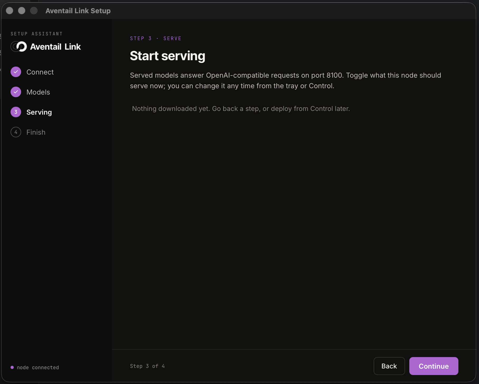Click the Aventail Link logo icon

(x=19, y=47)
